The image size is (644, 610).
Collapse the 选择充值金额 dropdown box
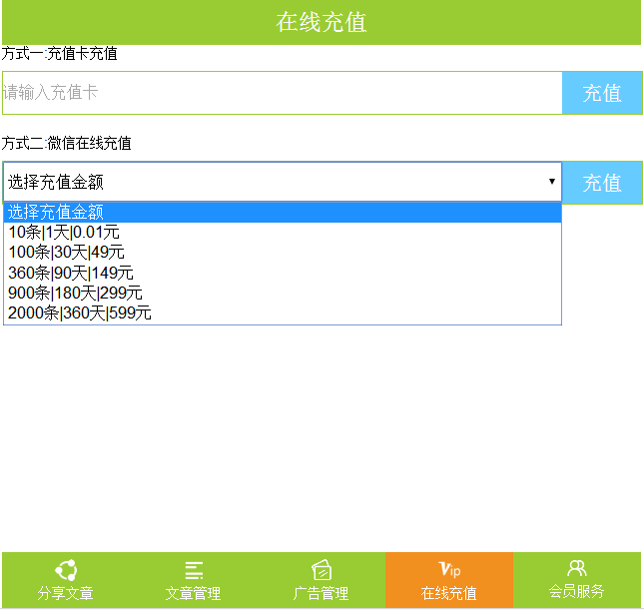tap(283, 182)
